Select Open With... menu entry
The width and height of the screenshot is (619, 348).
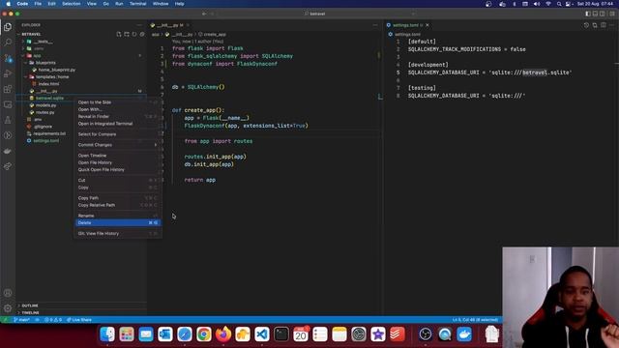click(117, 109)
